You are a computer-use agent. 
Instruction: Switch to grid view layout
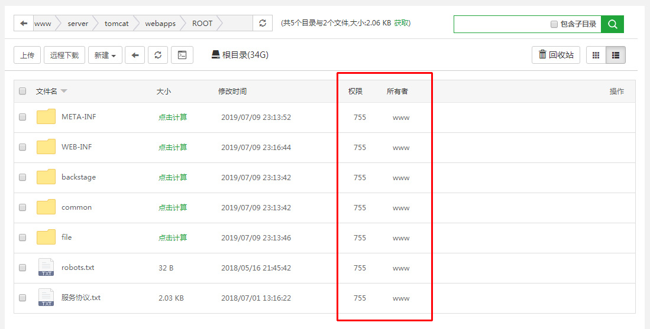click(596, 55)
